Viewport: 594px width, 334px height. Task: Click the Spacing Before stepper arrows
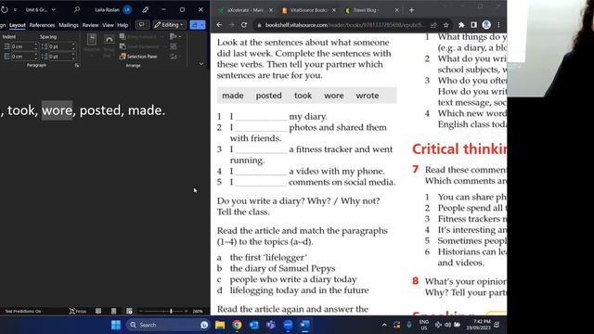73,46
